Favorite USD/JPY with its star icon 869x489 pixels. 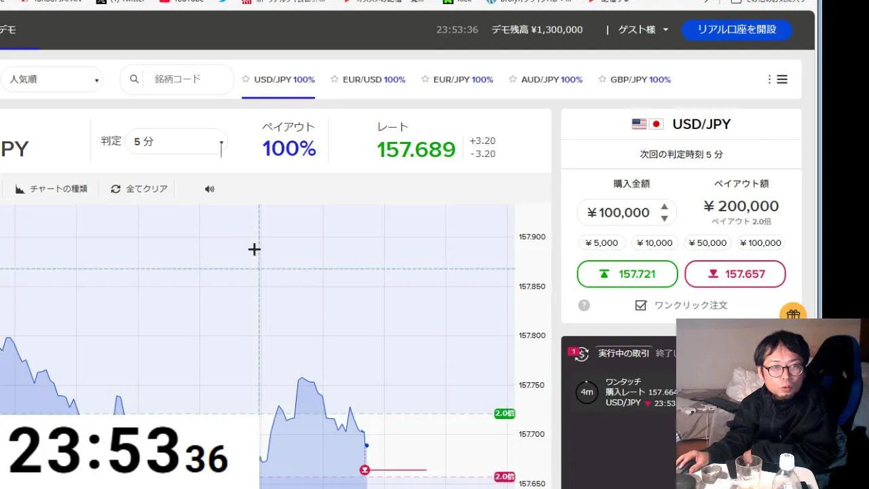coord(246,79)
